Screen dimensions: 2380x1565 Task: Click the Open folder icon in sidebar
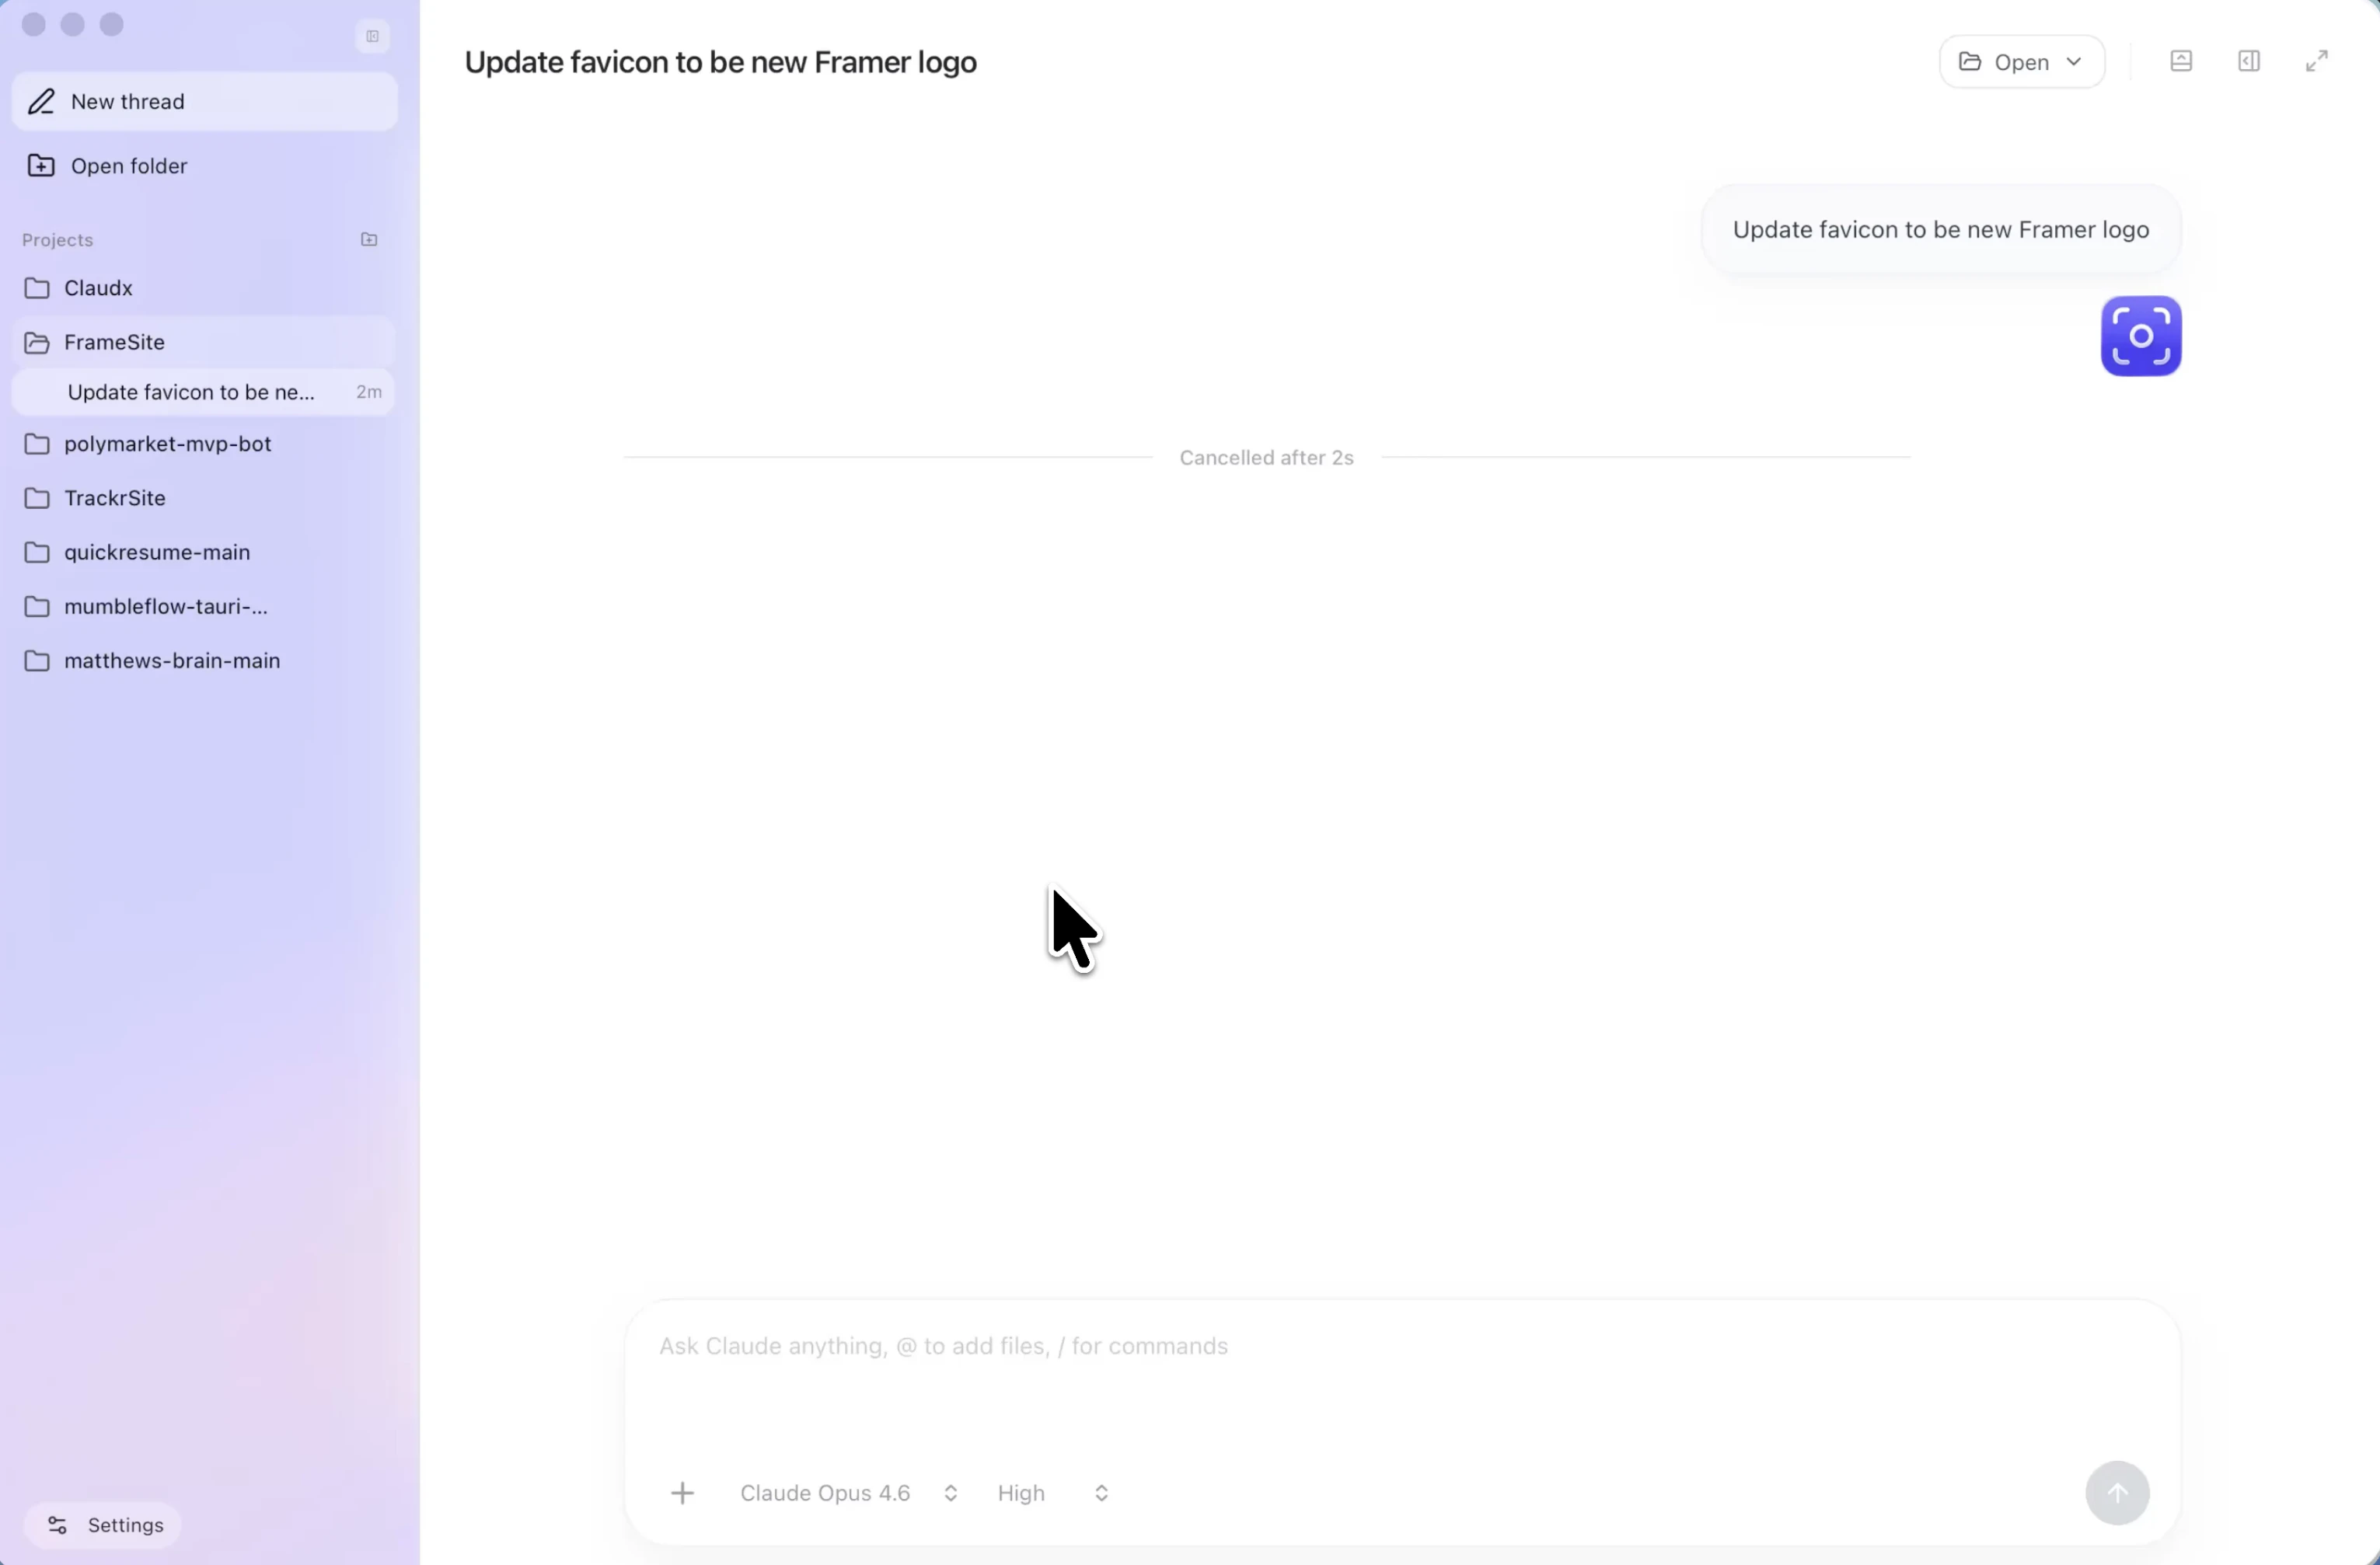pos(41,166)
